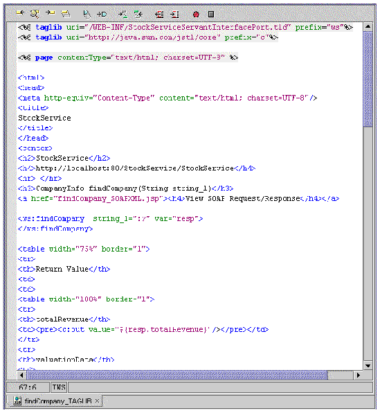Click the localhost:80/StockService URL line

[136, 168]
